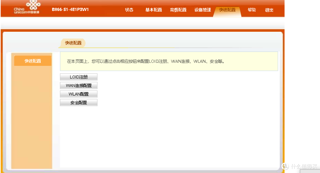The height and width of the screenshot is (173, 320).
Task: Select 快速配置 in the left sidebar
Action: point(33,61)
